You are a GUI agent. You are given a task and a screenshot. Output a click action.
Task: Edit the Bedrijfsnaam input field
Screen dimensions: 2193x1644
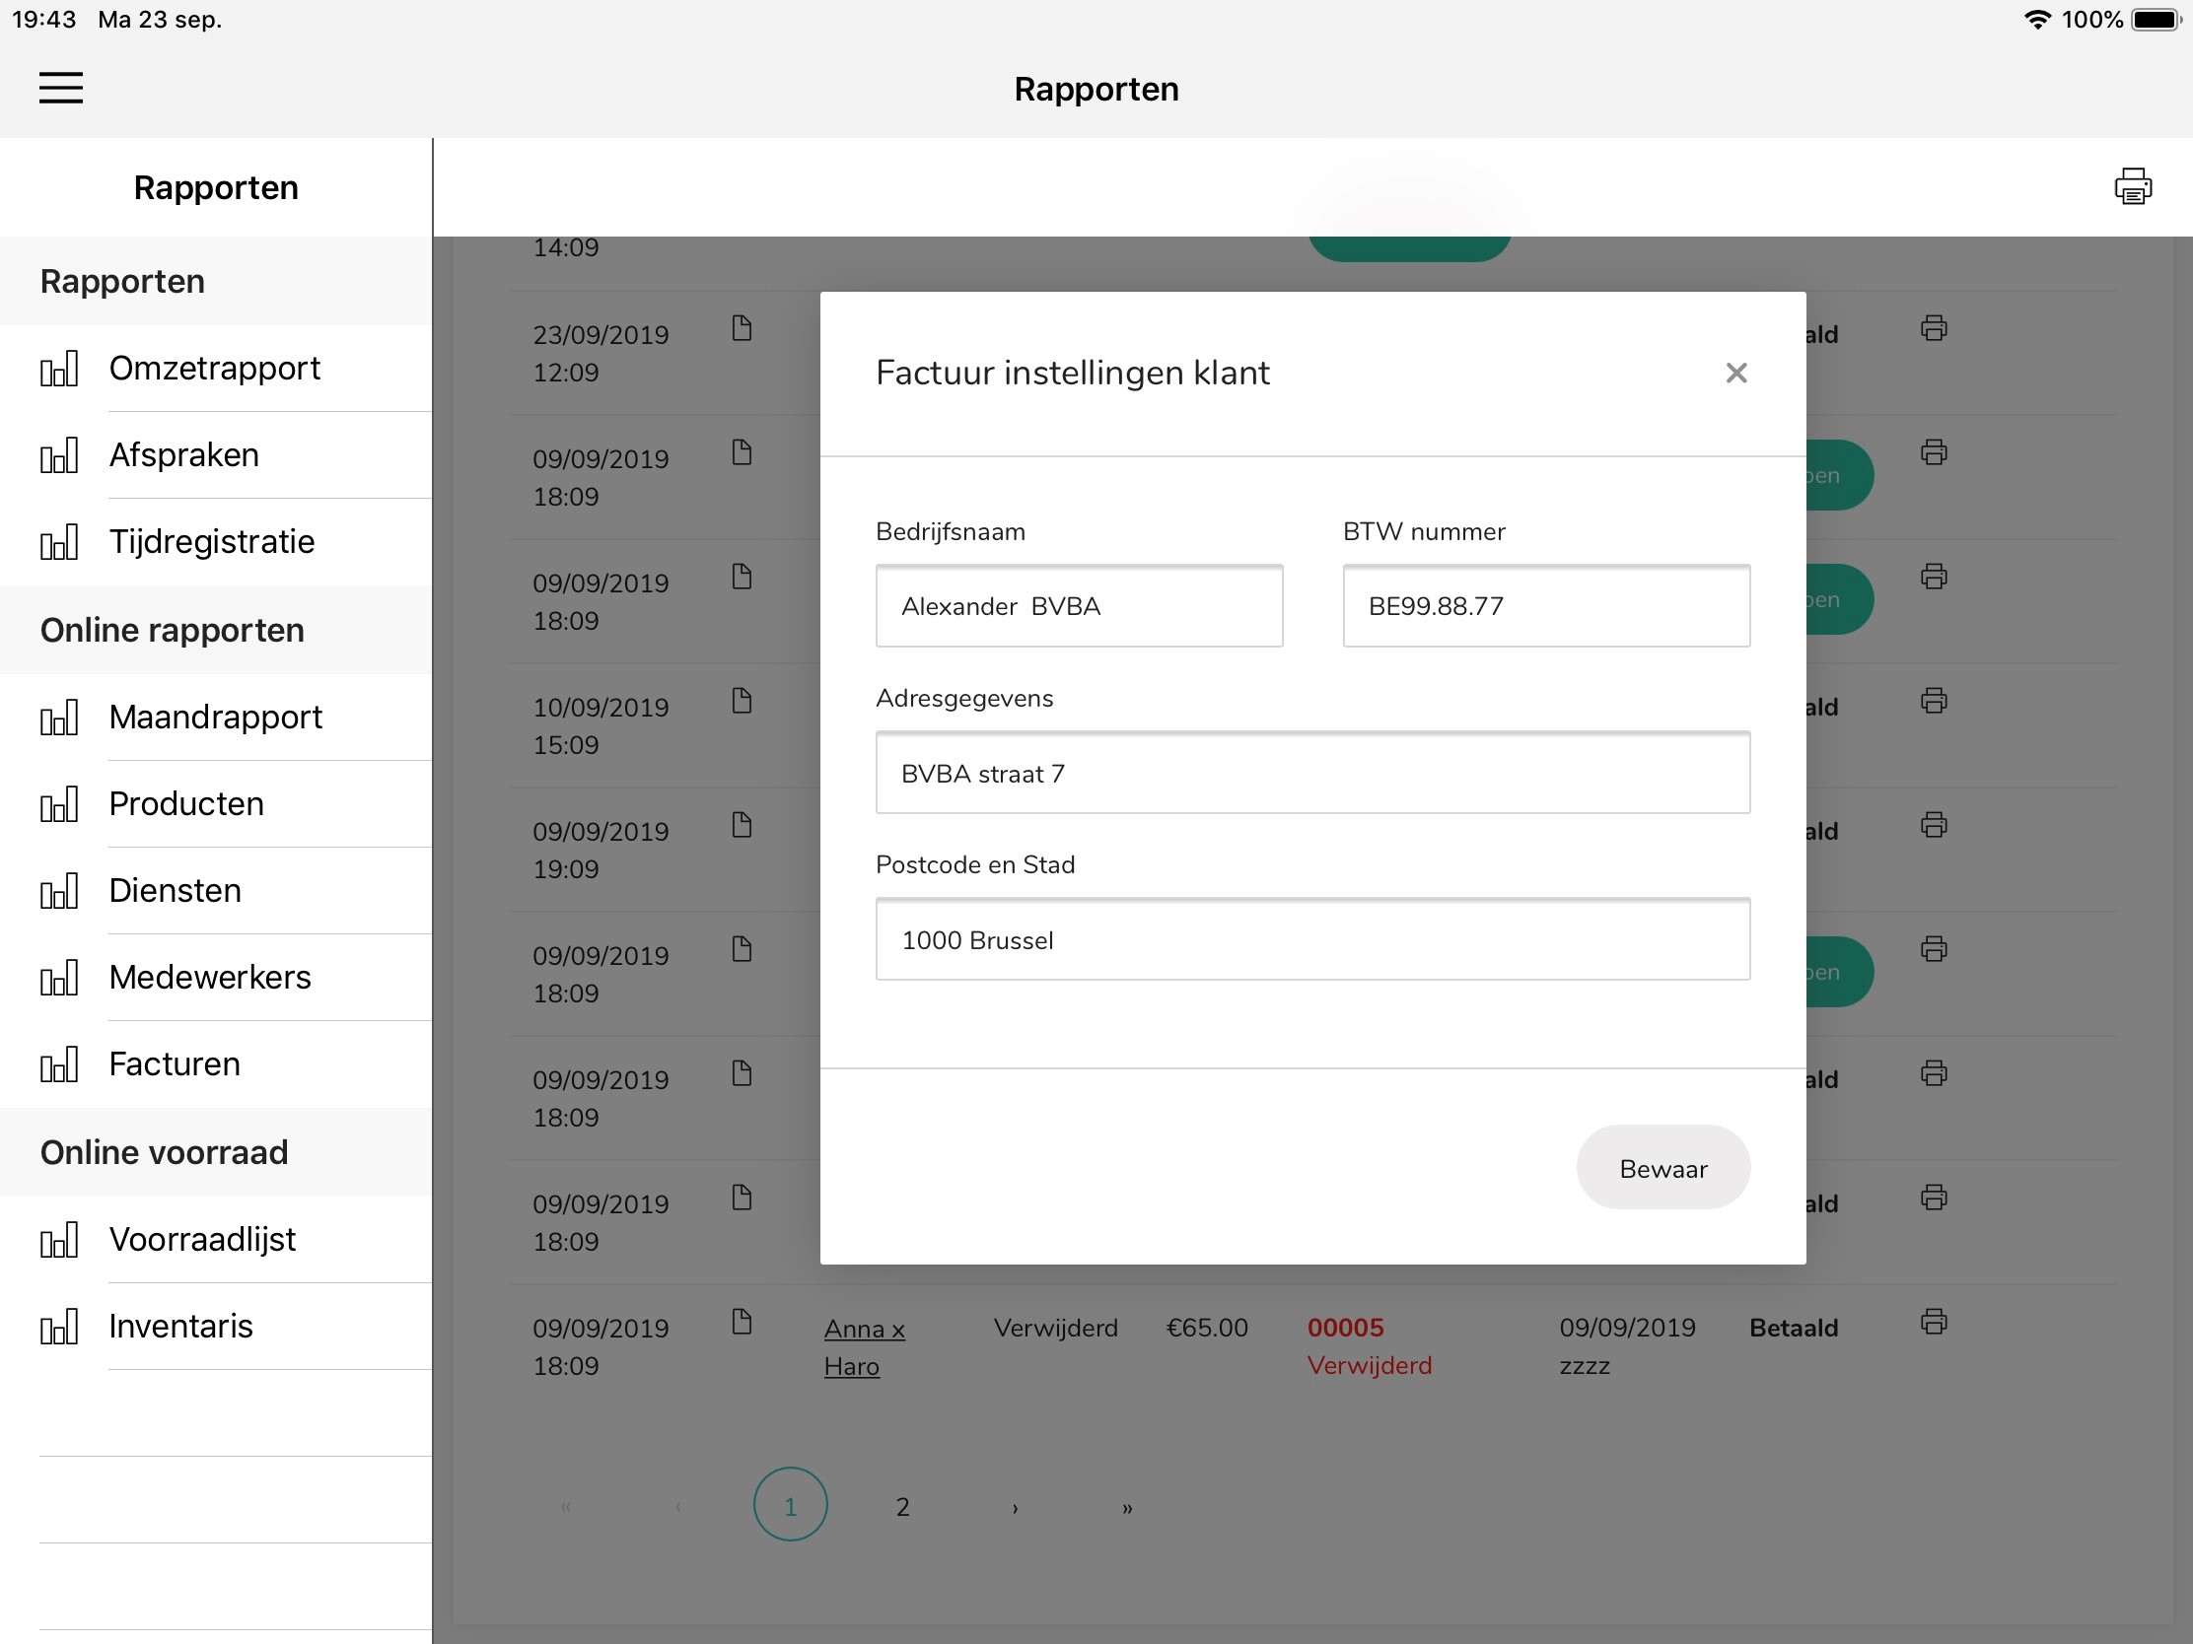click(x=1079, y=606)
